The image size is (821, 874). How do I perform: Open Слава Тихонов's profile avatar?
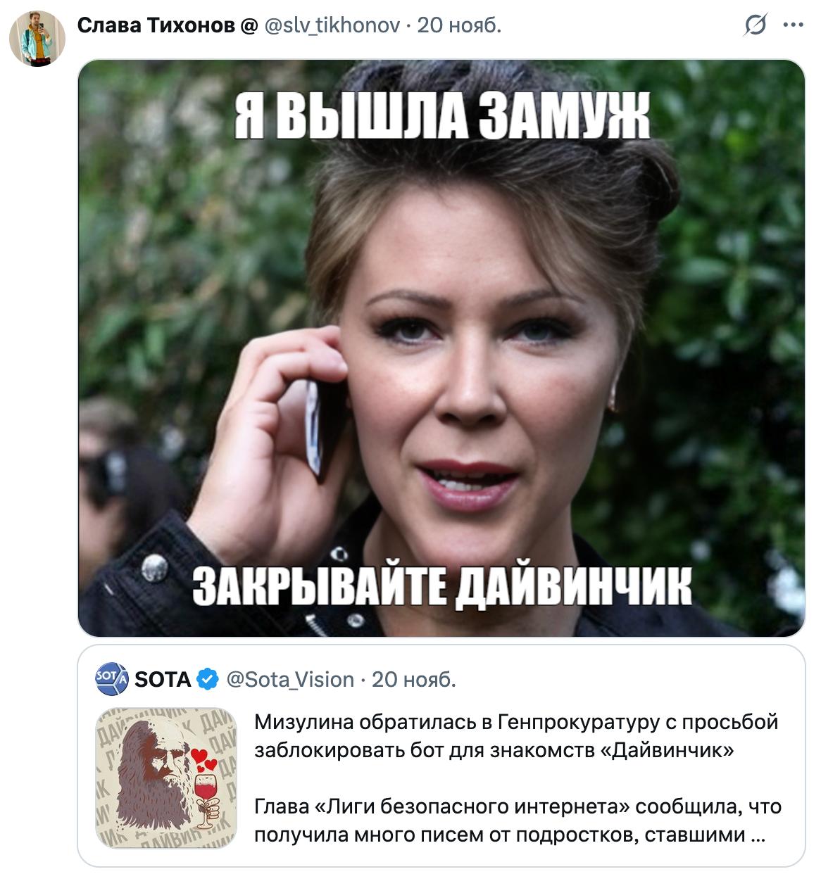point(37,39)
